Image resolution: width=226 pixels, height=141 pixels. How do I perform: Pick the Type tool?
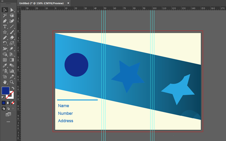pos(5,27)
